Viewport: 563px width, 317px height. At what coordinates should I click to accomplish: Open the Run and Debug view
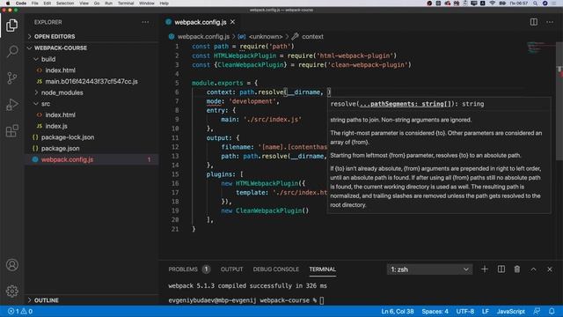(x=11, y=104)
